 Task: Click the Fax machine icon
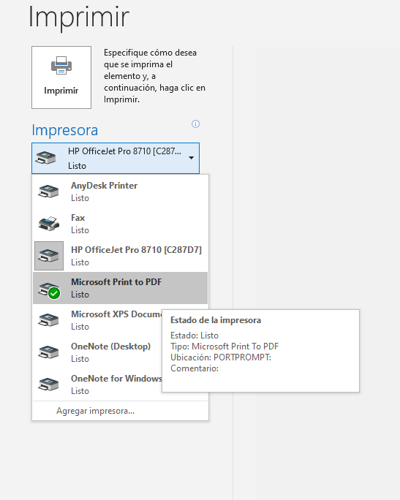pyautogui.click(x=49, y=224)
